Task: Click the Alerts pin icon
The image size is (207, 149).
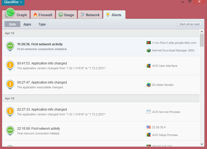Action: point(108,15)
